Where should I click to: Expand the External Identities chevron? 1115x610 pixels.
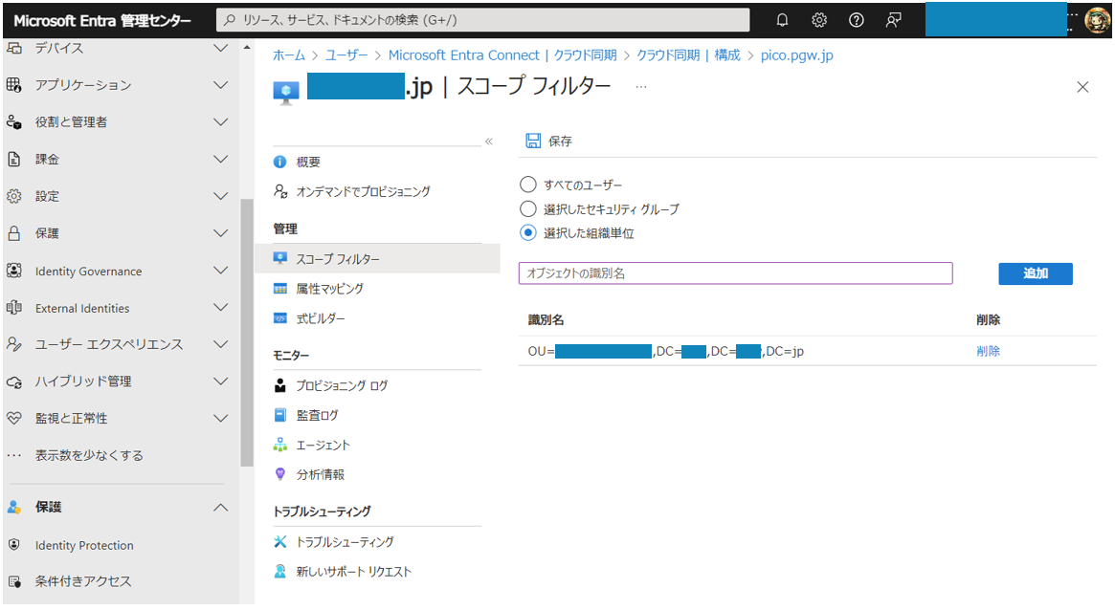pos(221,308)
